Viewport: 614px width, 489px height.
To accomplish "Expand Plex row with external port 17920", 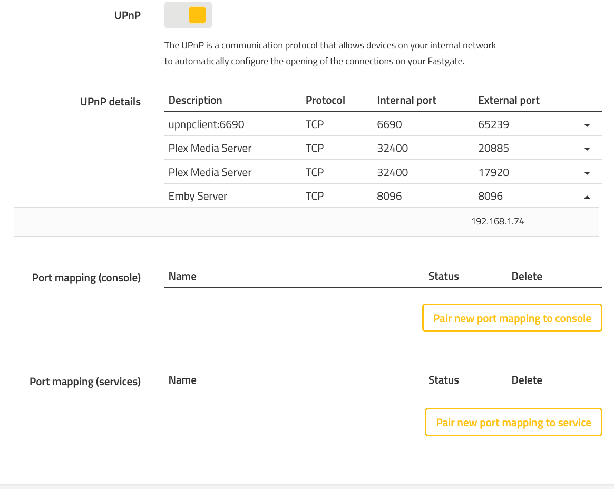I will click(x=587, y=173).
